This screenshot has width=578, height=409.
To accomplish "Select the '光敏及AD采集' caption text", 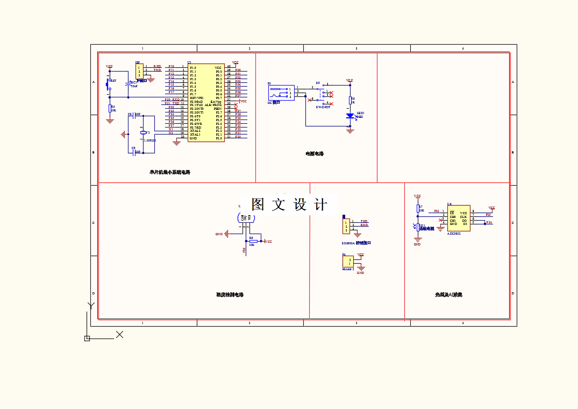I will tap(448, 295).
